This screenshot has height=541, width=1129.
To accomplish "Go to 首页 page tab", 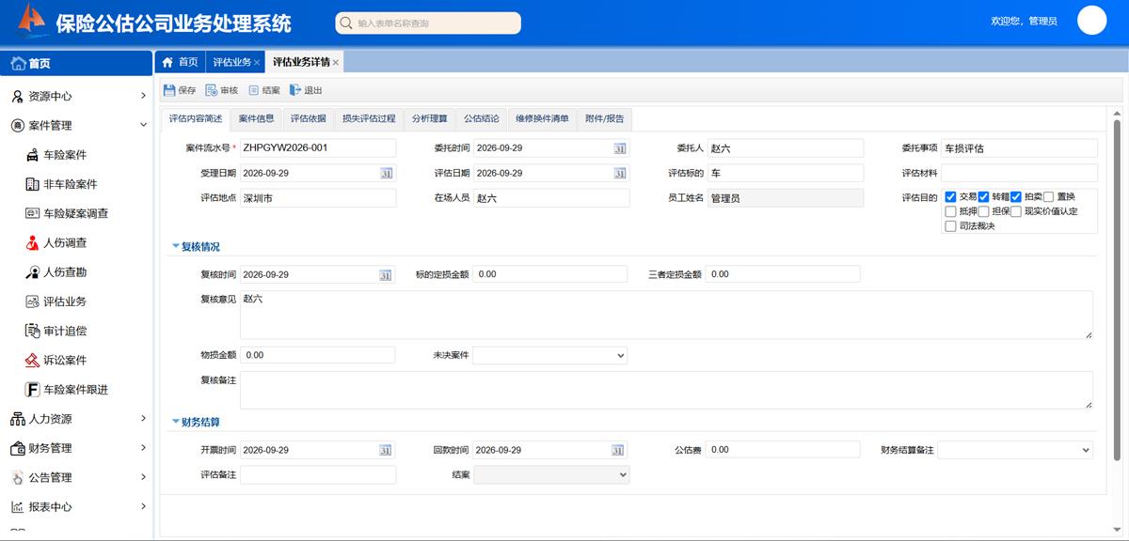I will (181, 62).
